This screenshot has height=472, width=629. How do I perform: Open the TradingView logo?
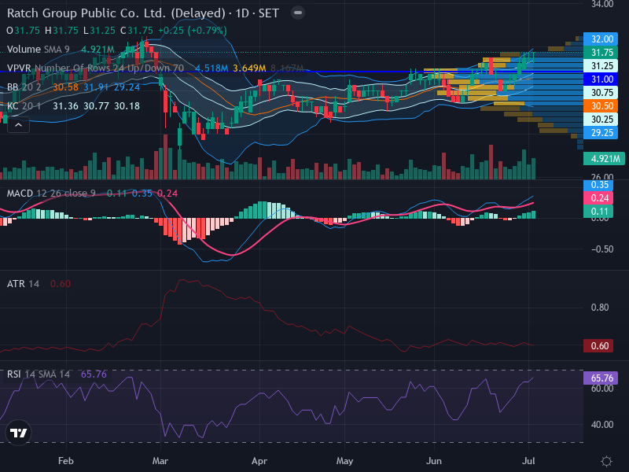pos(18,433)
